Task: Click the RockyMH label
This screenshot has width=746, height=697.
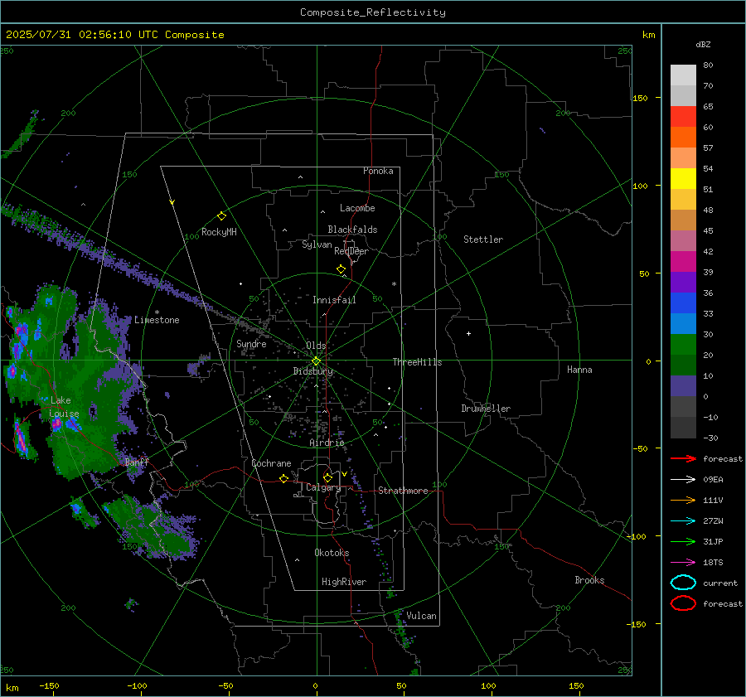Action: [x=219, y=232]
